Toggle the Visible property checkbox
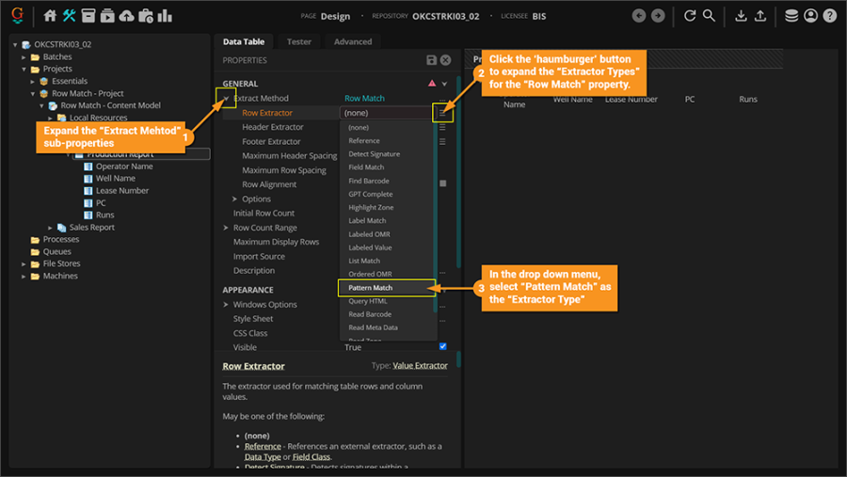The width and height of the screenshot is (847, 477). [x=443, y=347]
